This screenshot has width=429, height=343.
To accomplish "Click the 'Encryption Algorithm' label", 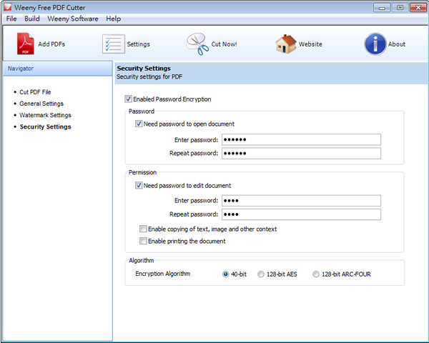I will (163, 274).
